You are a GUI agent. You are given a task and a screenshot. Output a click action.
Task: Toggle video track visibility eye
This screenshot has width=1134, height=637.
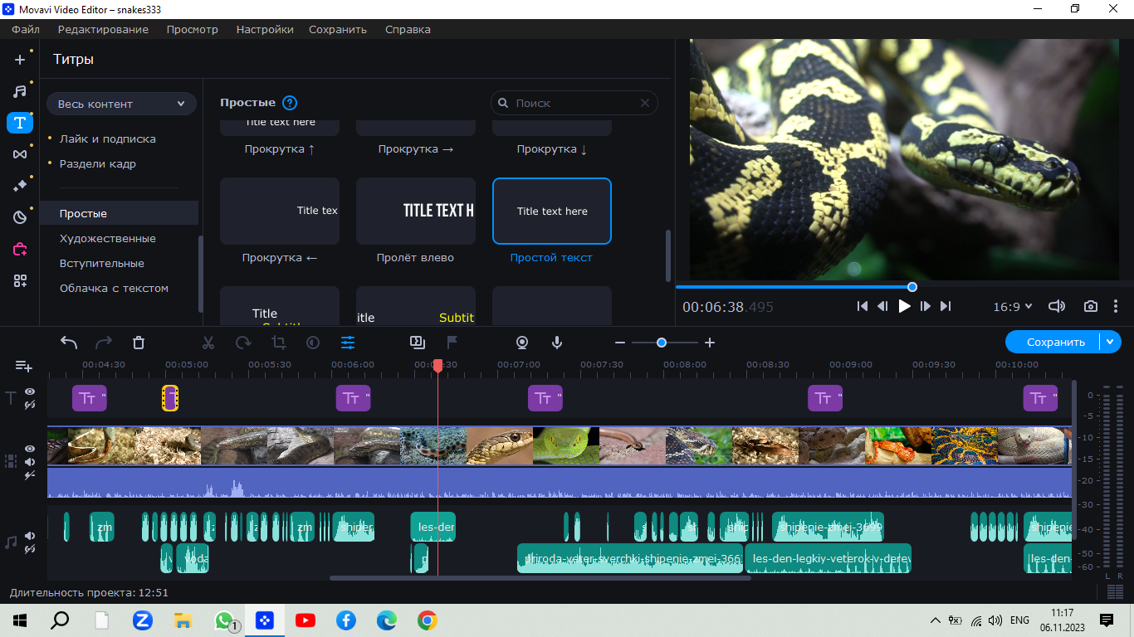coord(30,449)
